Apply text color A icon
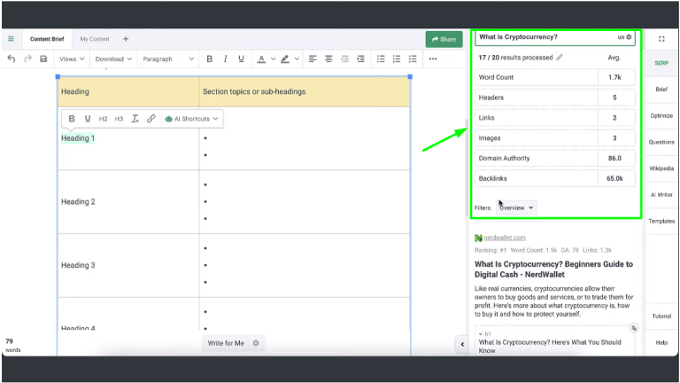 (x=261, y=59)
